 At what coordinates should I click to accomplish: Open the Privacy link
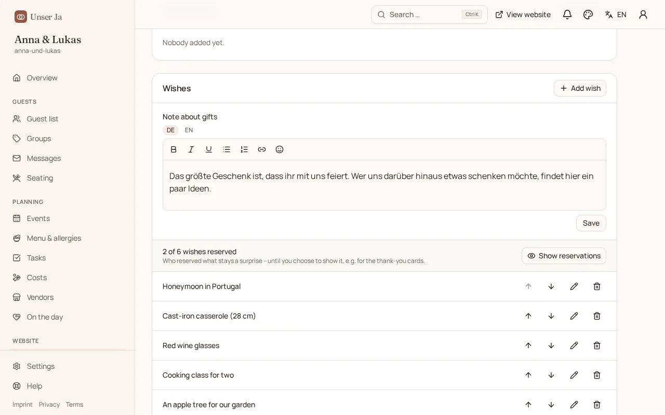click(49, 405)
